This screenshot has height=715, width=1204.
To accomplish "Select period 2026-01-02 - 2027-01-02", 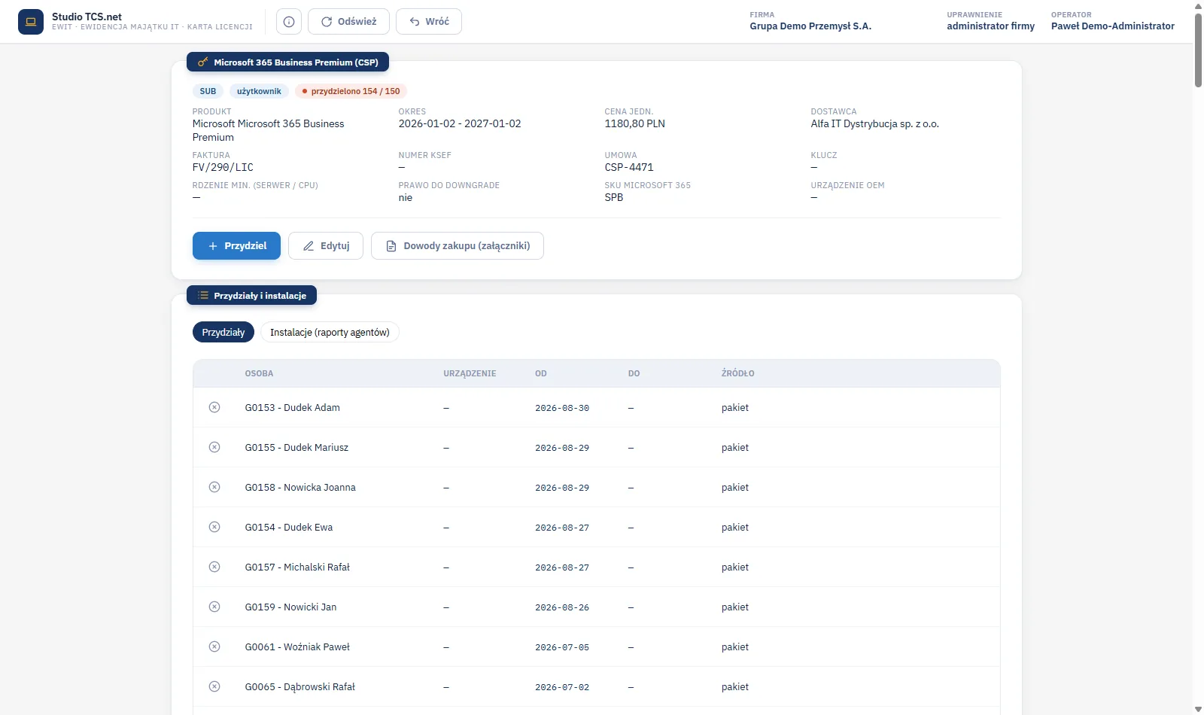I will point(460,123).
